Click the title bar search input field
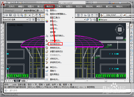The height and width of the screenshot is (97, 134). [x=72, y=3]
